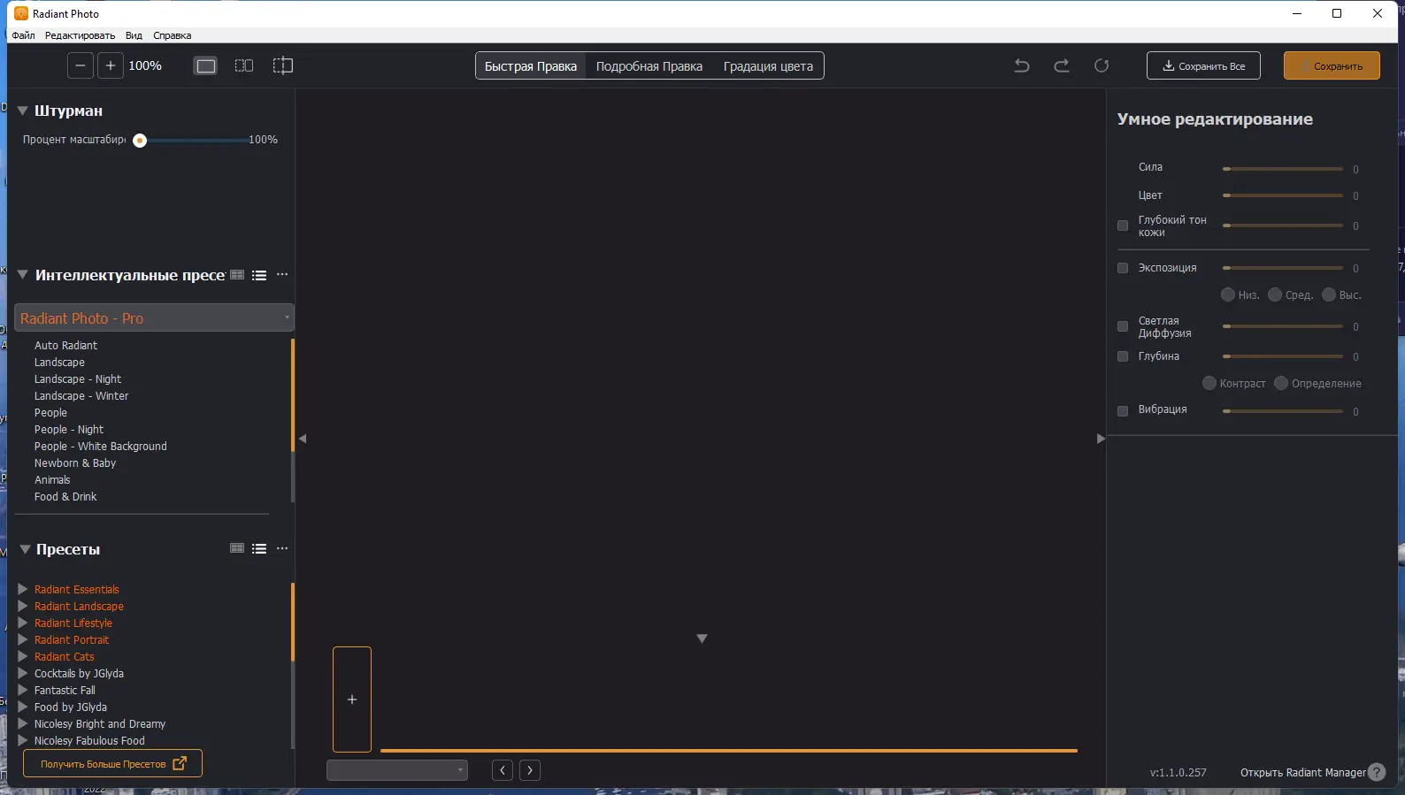Select split side-by-side view mode
Screen dimensions: 1405x795
(244, 65)
